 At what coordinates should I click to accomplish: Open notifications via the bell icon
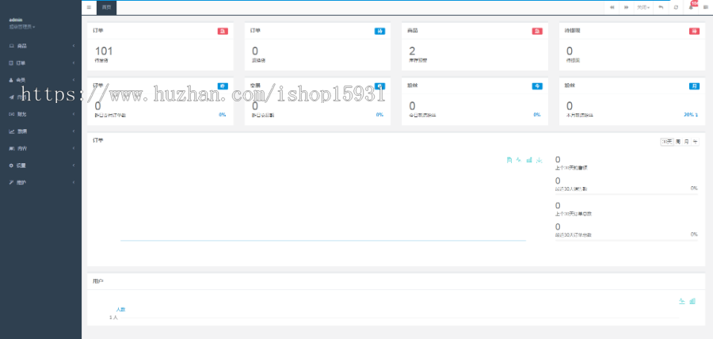coord(691,7)
